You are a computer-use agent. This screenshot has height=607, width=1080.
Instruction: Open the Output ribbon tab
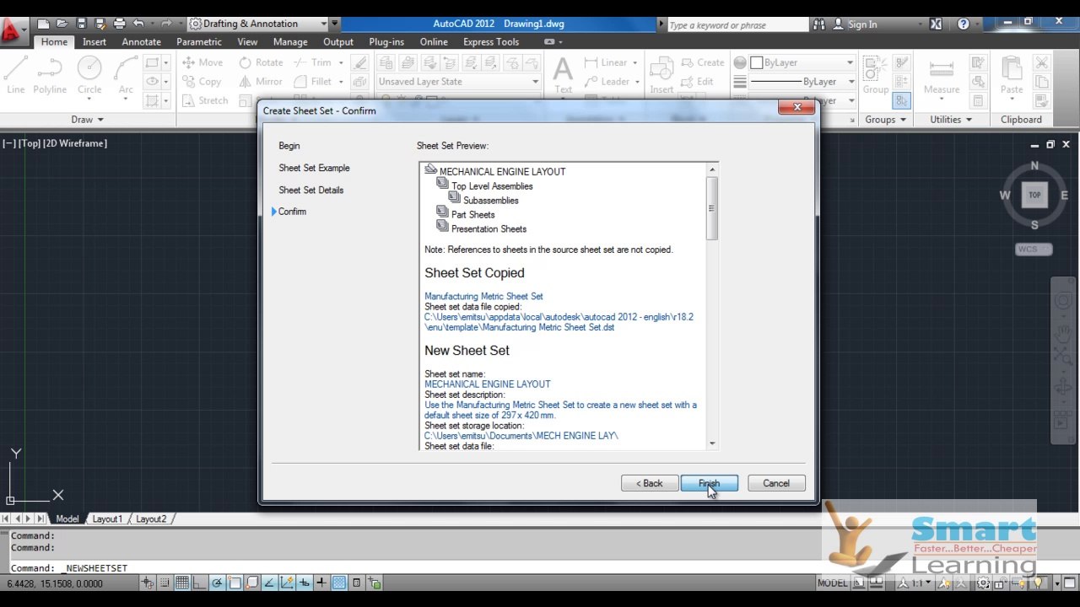(x=338, y=41)
